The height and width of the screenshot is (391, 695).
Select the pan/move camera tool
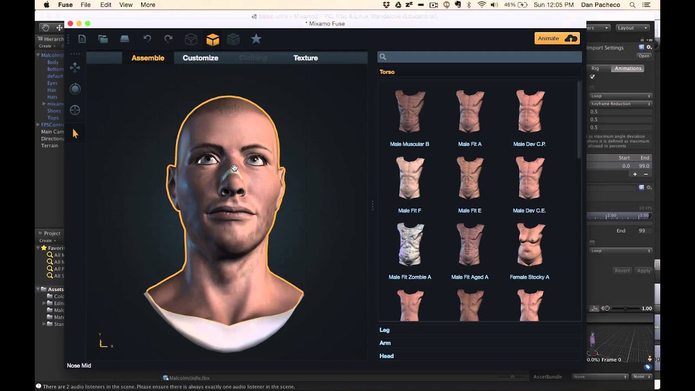(75, 67)
